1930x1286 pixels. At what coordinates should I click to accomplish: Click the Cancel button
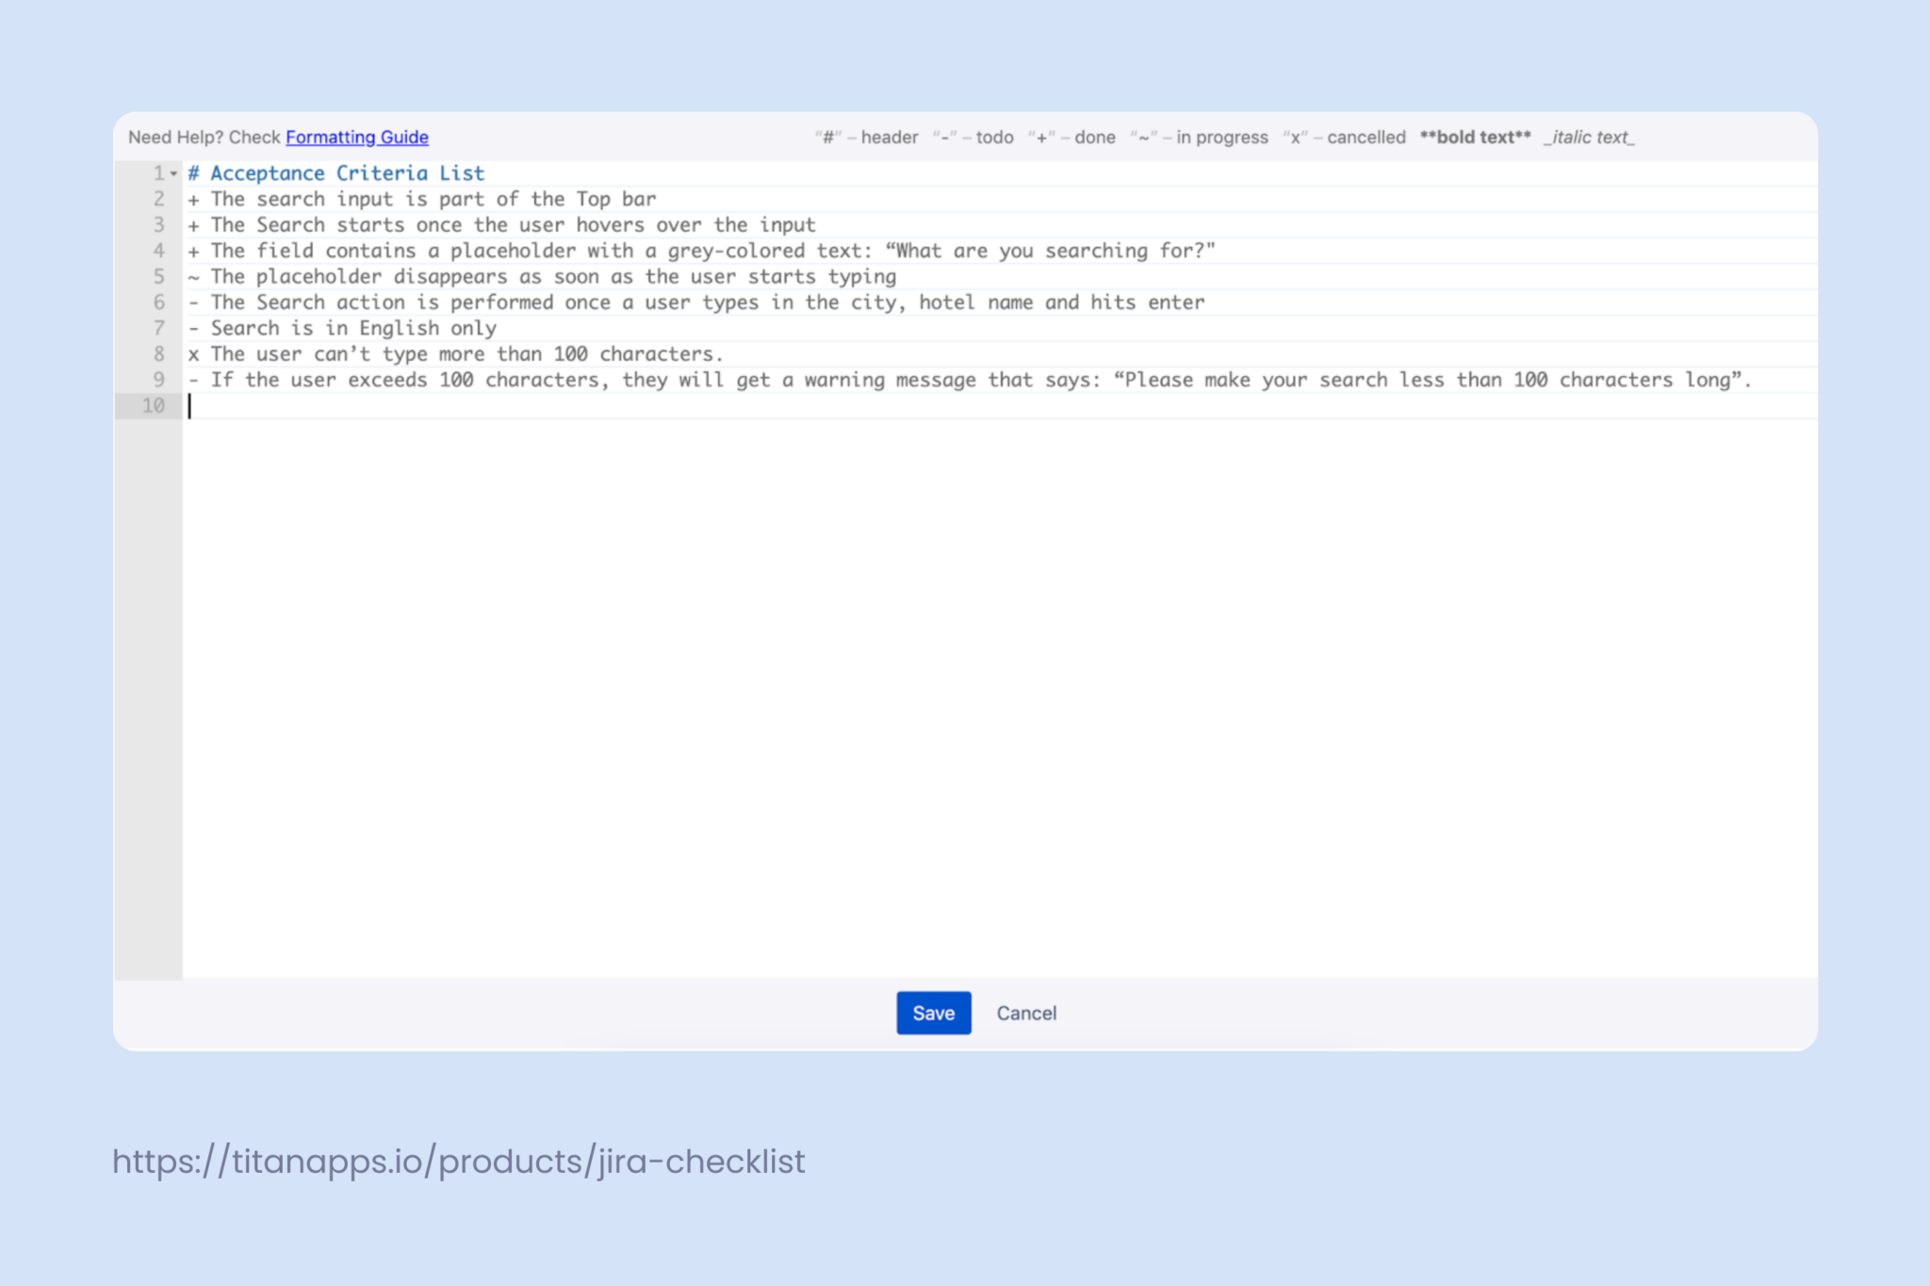pos(1026,1013)
